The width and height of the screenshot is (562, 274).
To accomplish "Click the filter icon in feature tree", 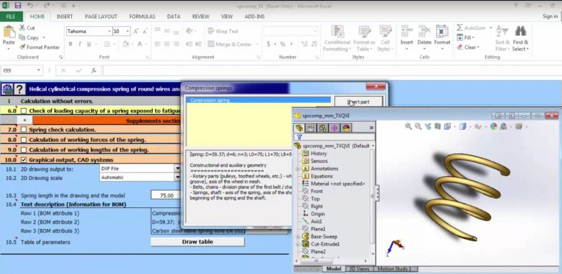I will [299, 137].
